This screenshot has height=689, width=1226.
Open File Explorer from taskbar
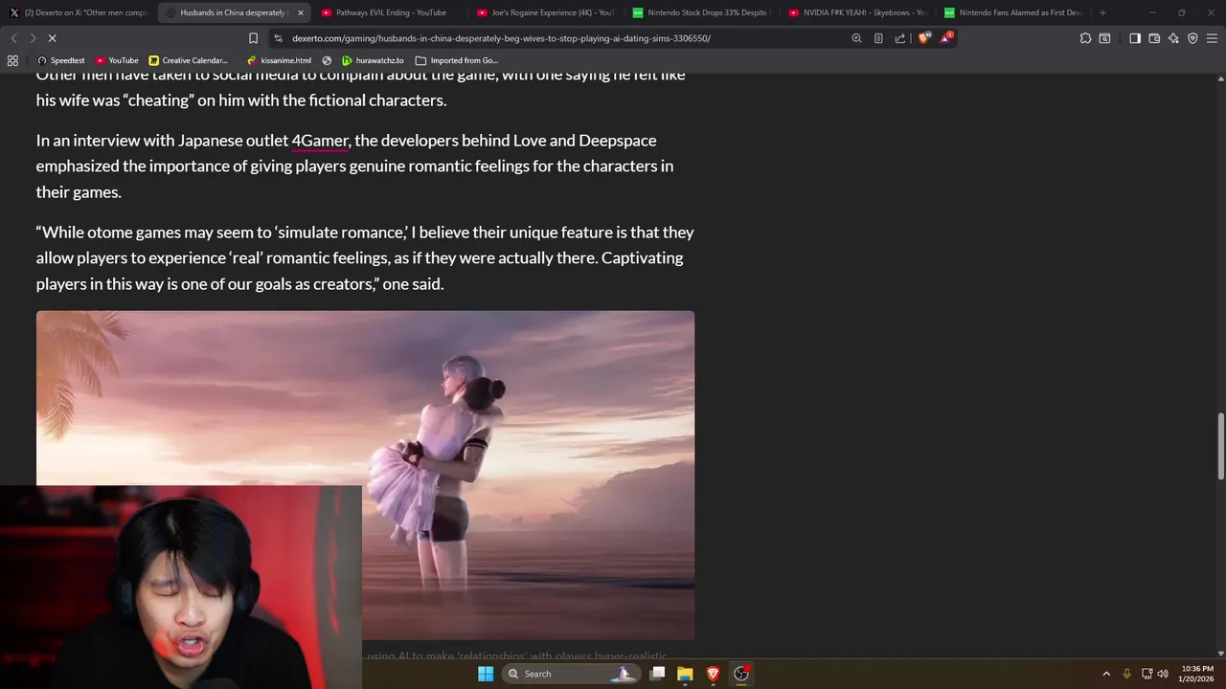pos(685,674)
